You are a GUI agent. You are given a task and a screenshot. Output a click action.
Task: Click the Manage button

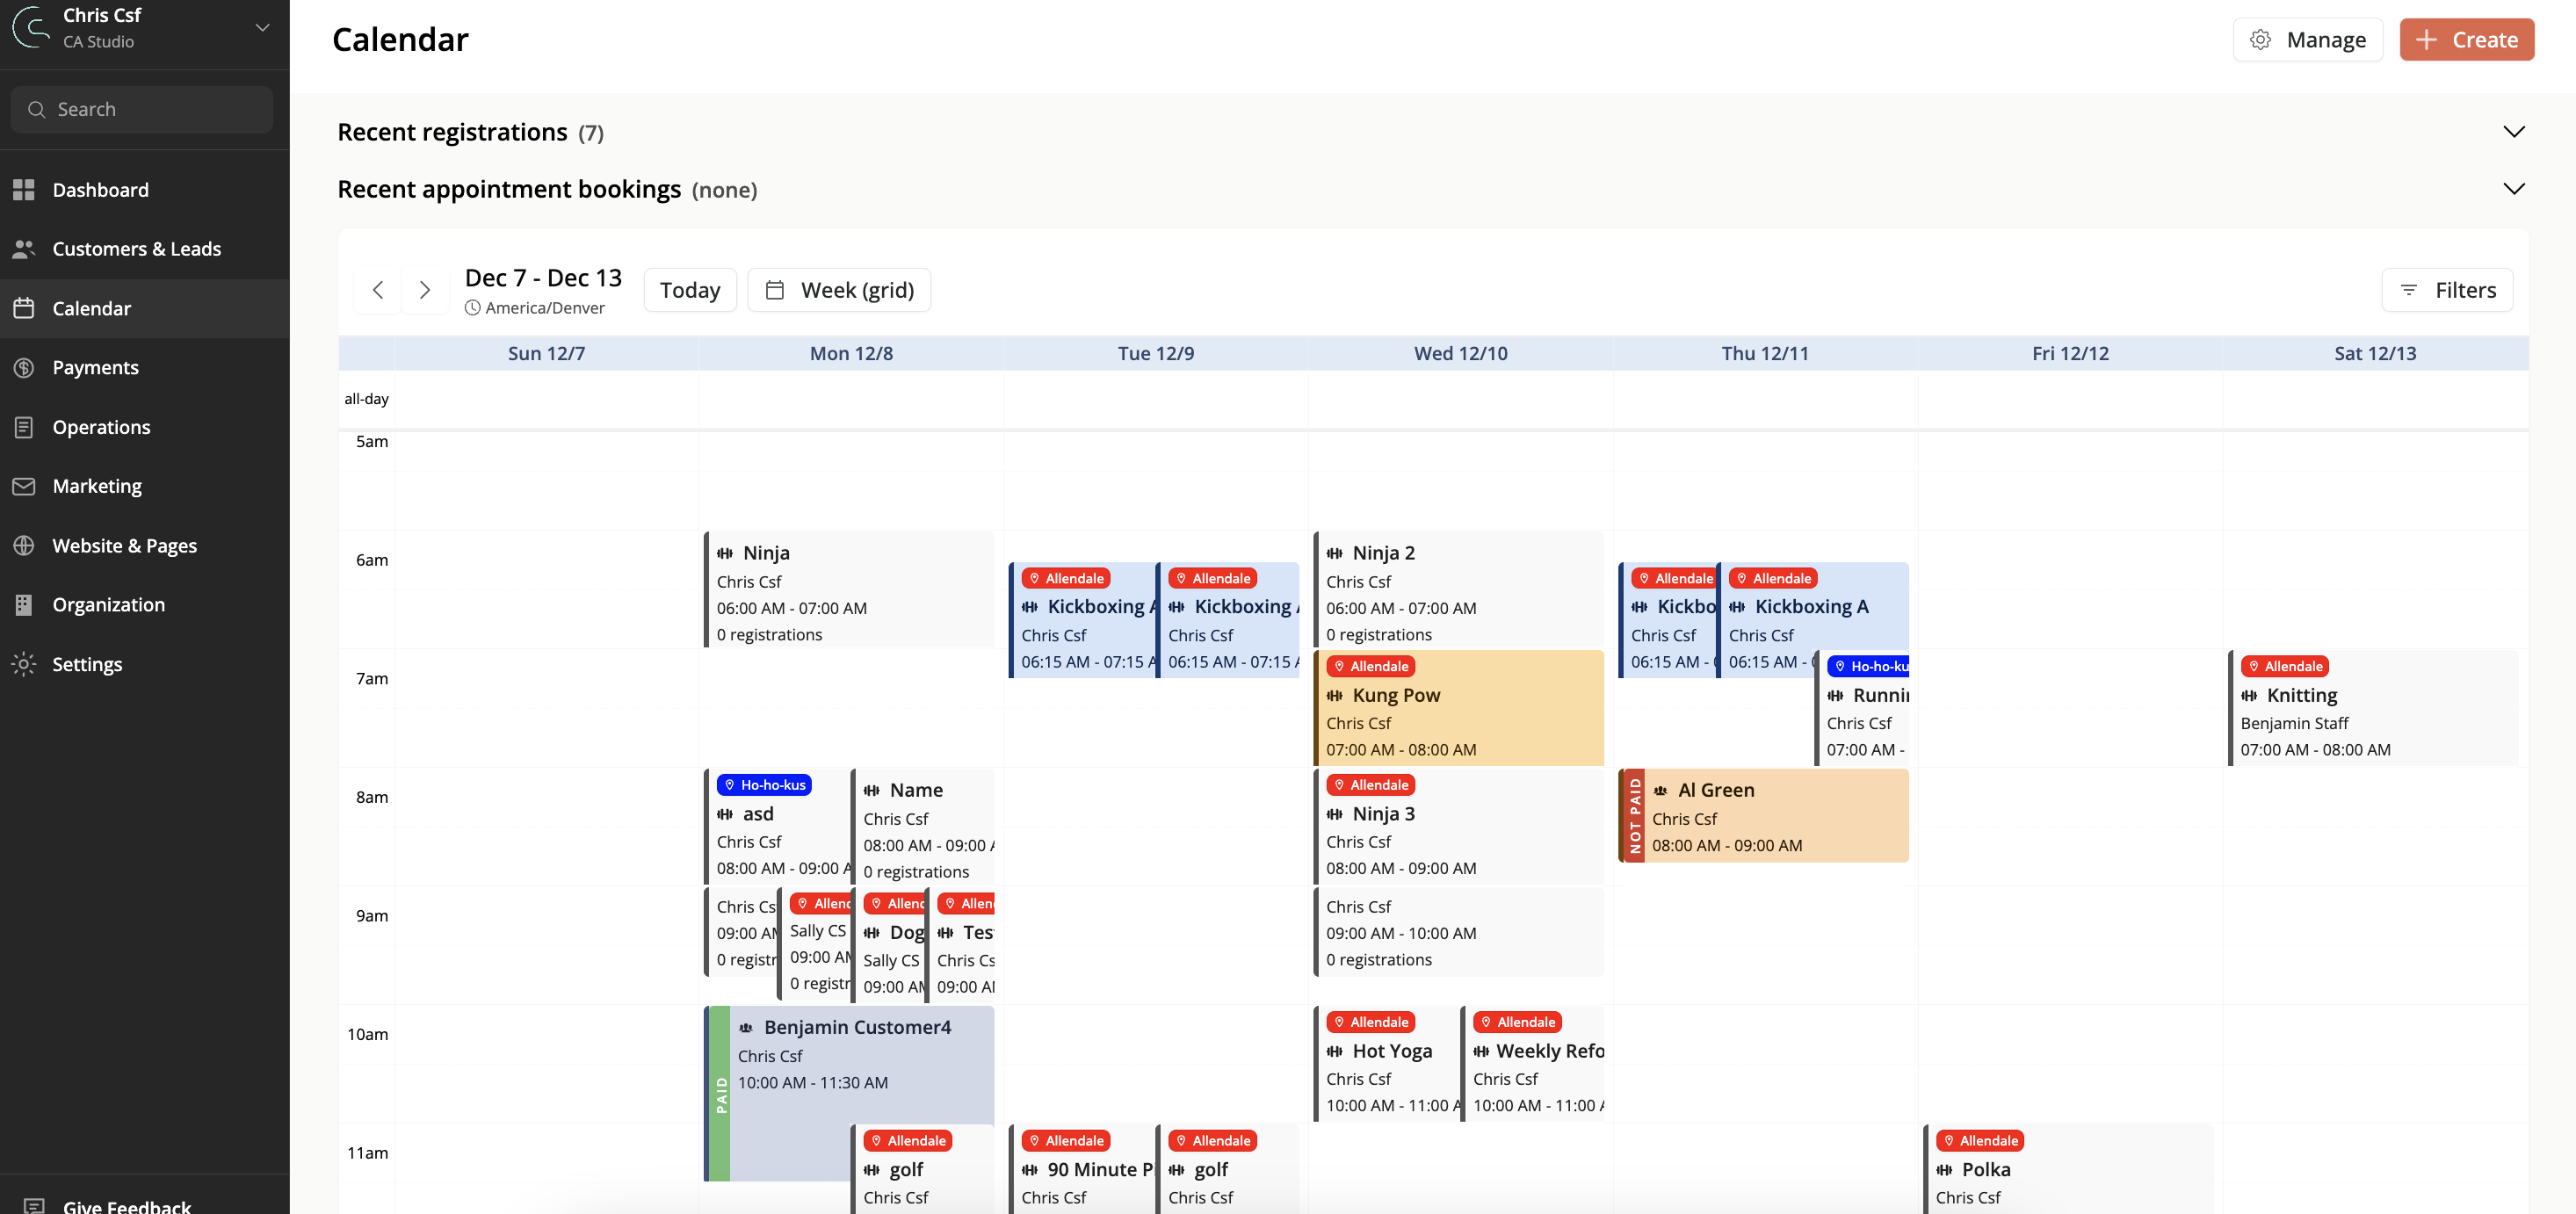[x=2307, y=40]
